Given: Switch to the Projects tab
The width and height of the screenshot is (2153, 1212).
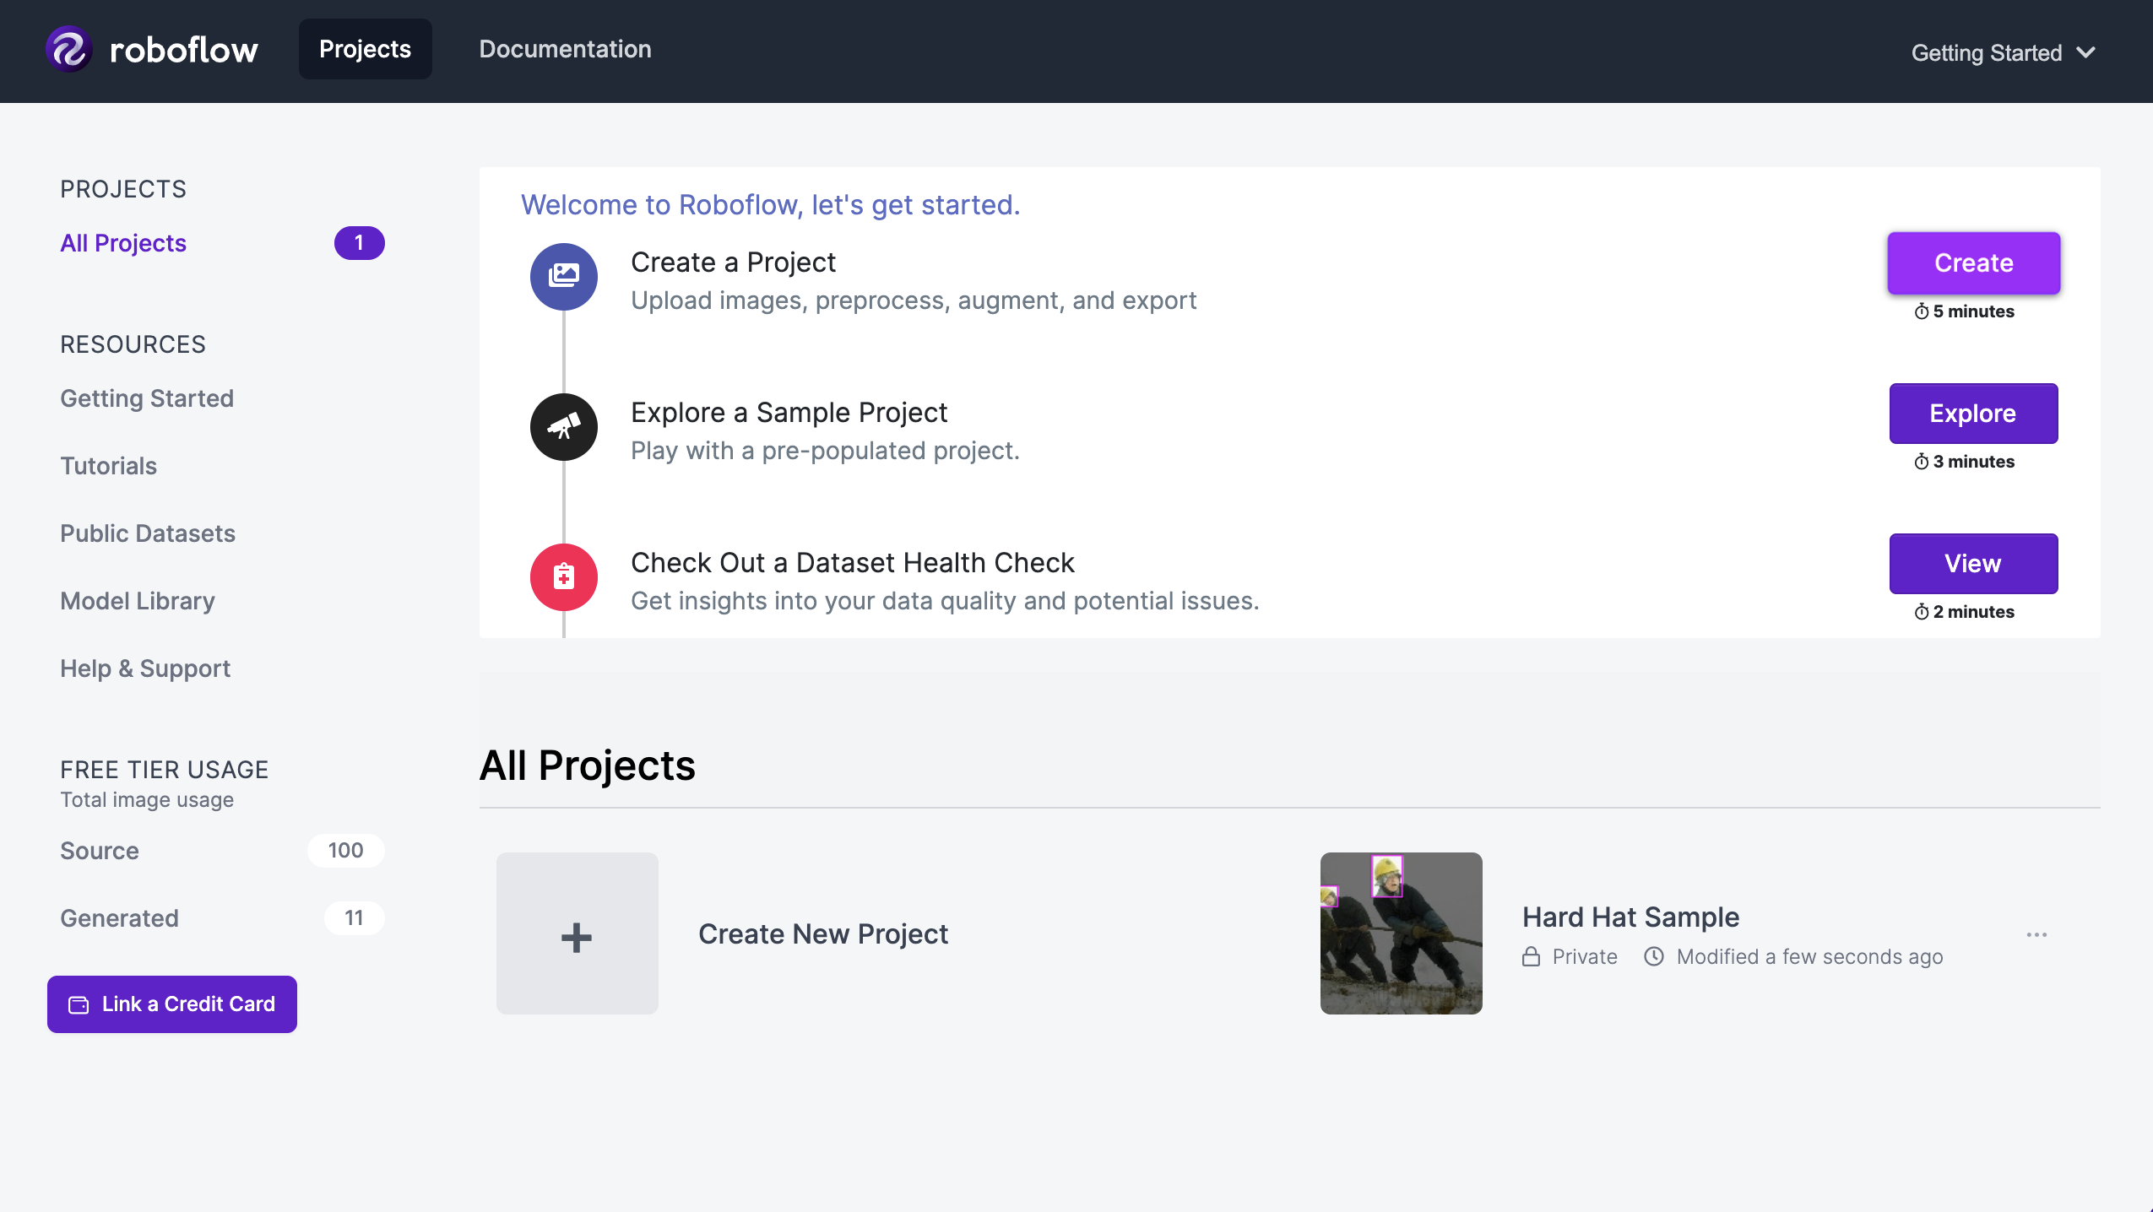Looking at the screenshot, I should 365,48.
